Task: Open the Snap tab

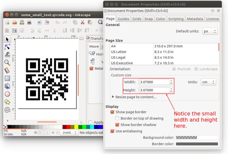Action: click(148, 19)
